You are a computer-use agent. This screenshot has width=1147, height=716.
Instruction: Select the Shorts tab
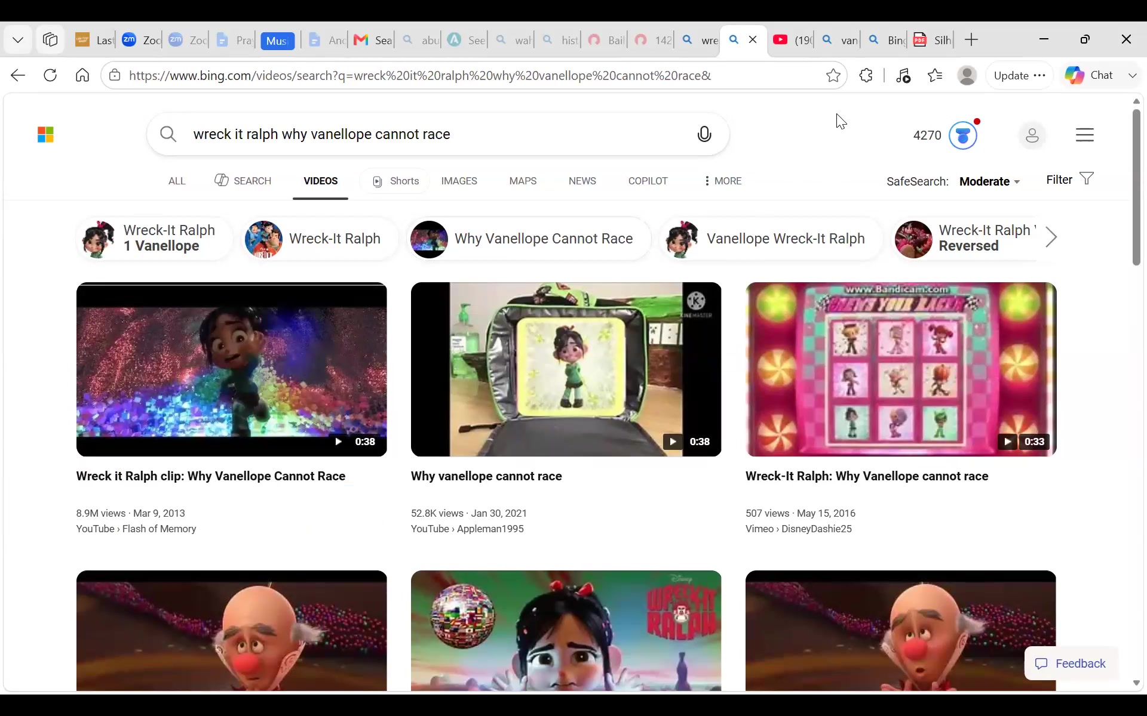[395, 181]
